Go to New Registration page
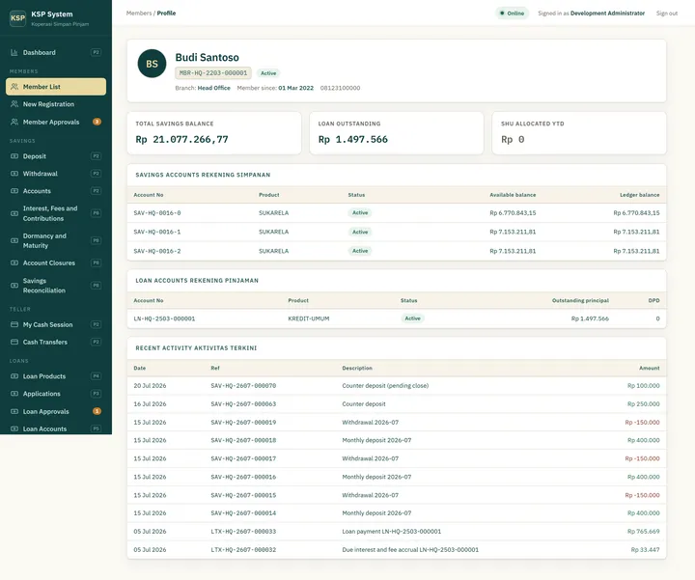 tap(56, 104)
